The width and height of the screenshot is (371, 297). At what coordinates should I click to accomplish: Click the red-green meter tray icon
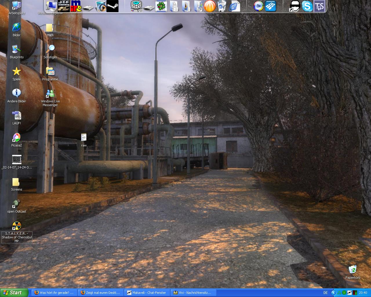(355, 293)
